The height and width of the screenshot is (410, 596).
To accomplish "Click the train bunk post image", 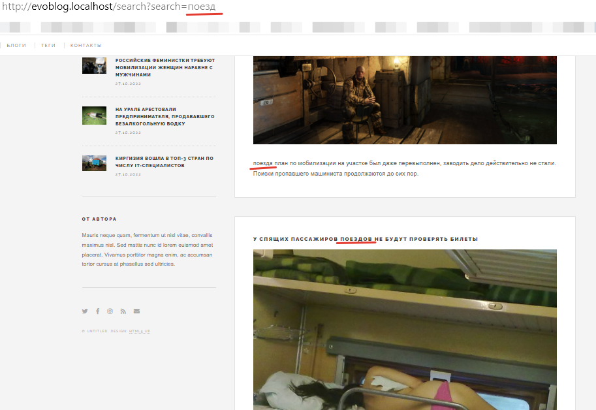I will [405, 330].
